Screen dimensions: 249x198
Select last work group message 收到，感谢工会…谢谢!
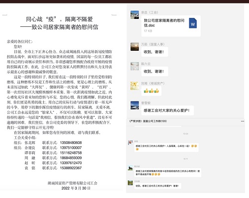click(x=158, y=186)
